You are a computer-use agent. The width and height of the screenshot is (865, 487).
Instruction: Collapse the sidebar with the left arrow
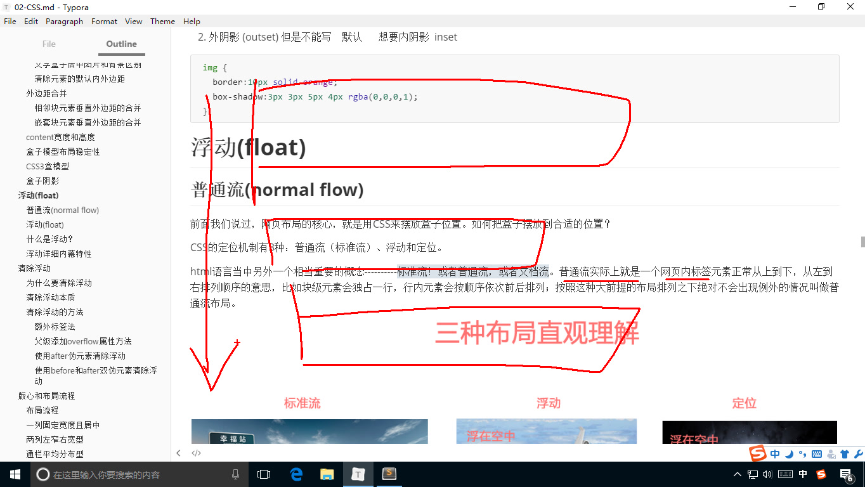[179, 453]
